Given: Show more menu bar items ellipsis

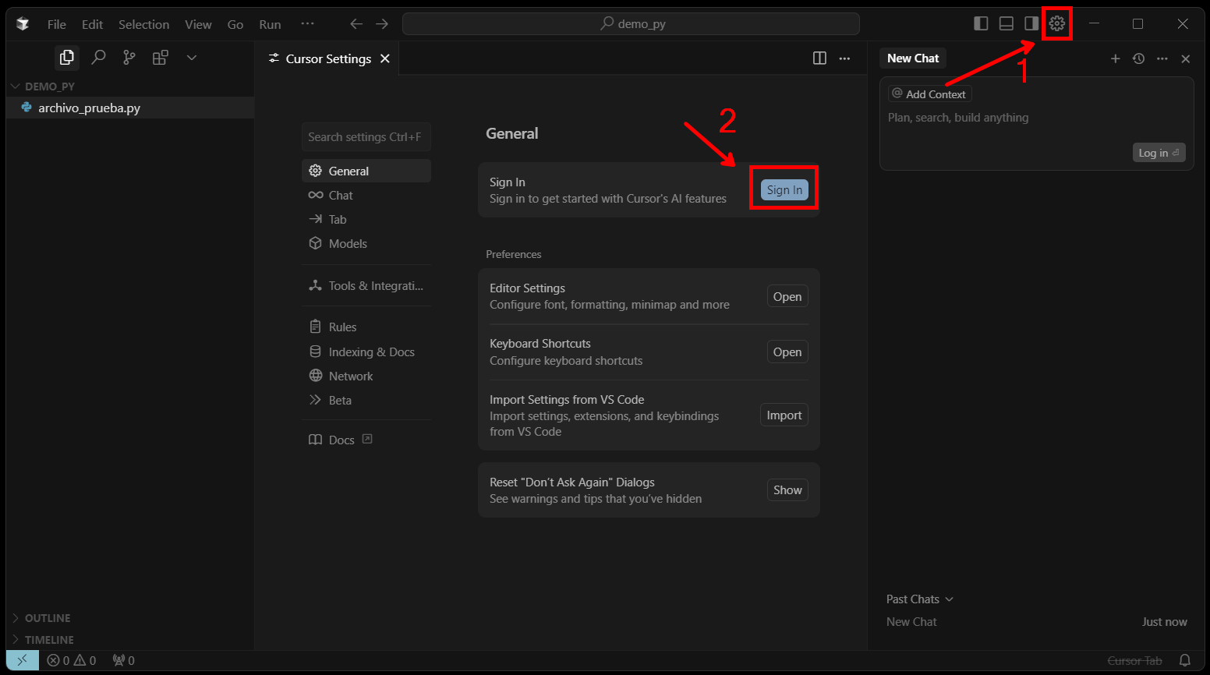Looking at the screenshot, I should pos(308,24).
